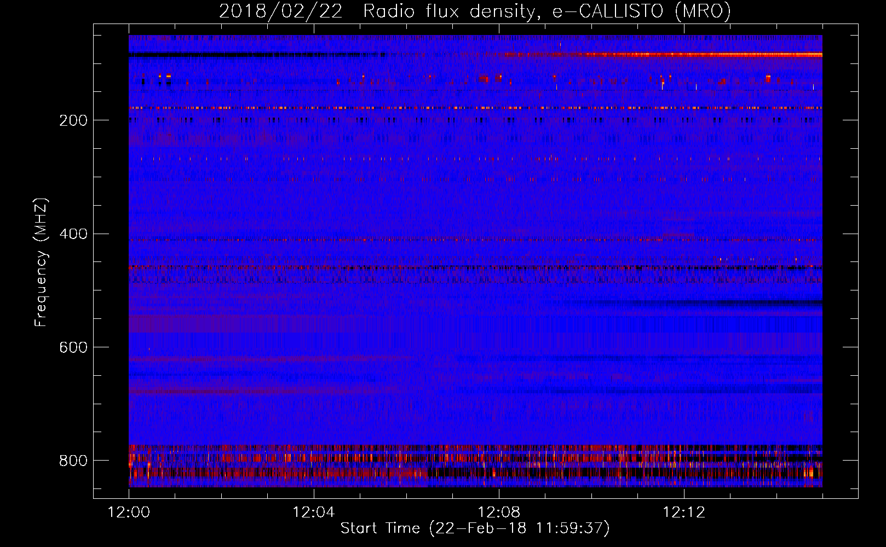Click the "Start Time (22-Feb-18 11:59:37)" x-axis label

[475, 528]
